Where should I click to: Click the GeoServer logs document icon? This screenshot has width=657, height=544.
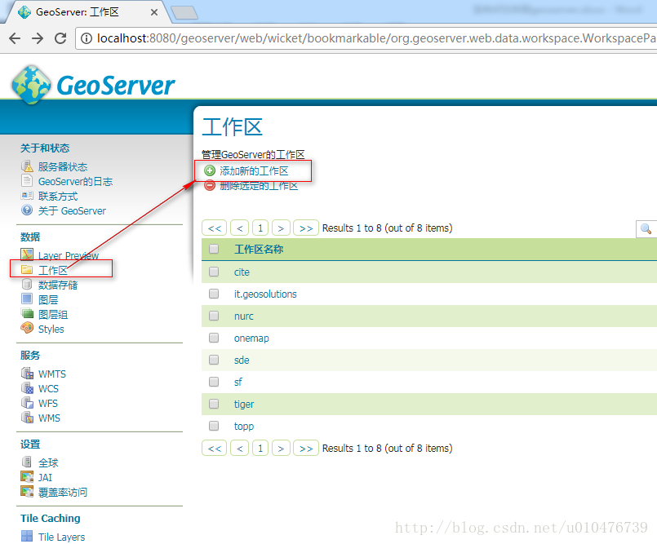[27, 181]
